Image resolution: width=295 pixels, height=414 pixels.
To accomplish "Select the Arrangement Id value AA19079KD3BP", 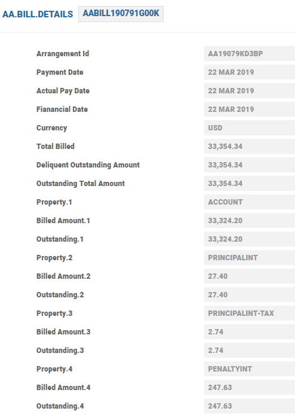I will (x=250, y=54).
